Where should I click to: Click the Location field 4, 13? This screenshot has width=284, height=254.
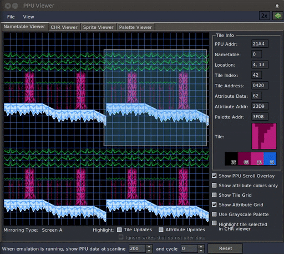click(260, 64)
